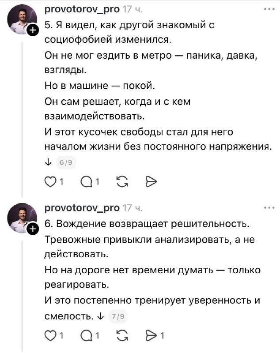Share the second post via send icon
This screenshot has width=280, height=353.
pos(151,336)
